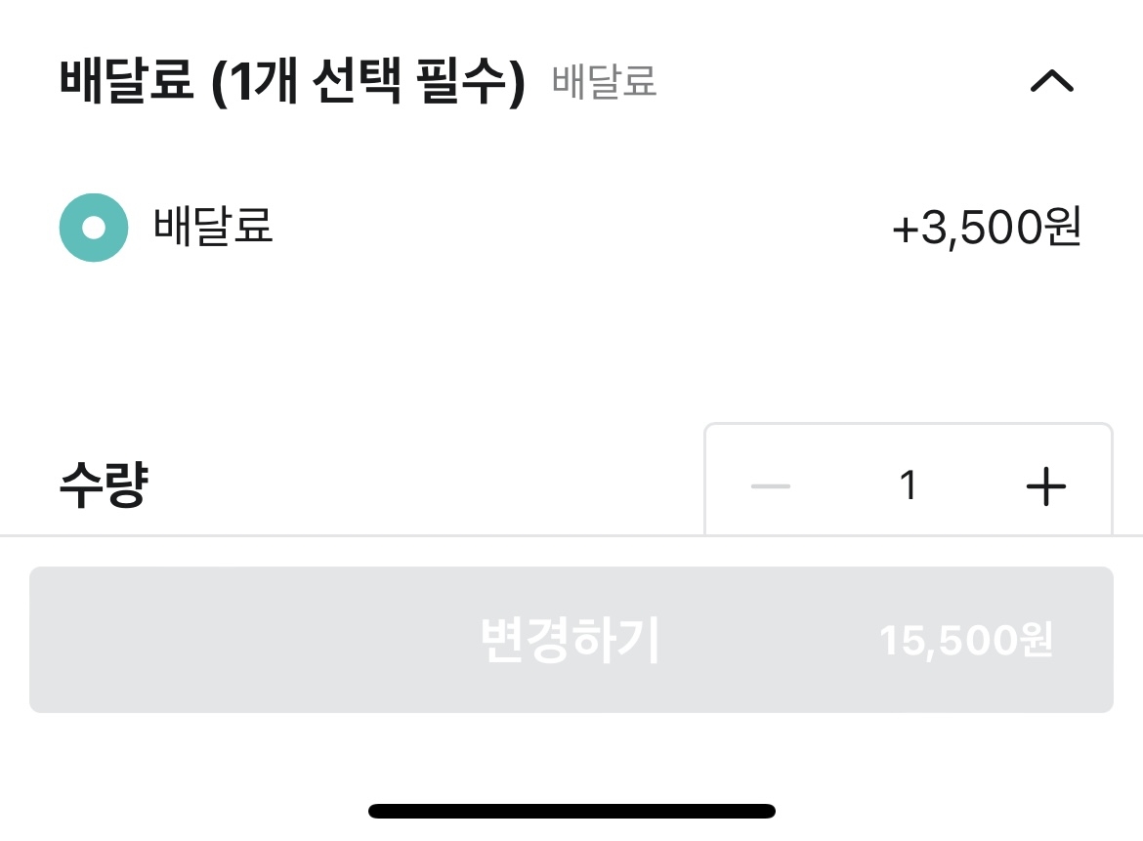Select the 배달료 radio button
Image resolution: width=1143 pixels, height=841 pixels.
click(x=94, y=228)
